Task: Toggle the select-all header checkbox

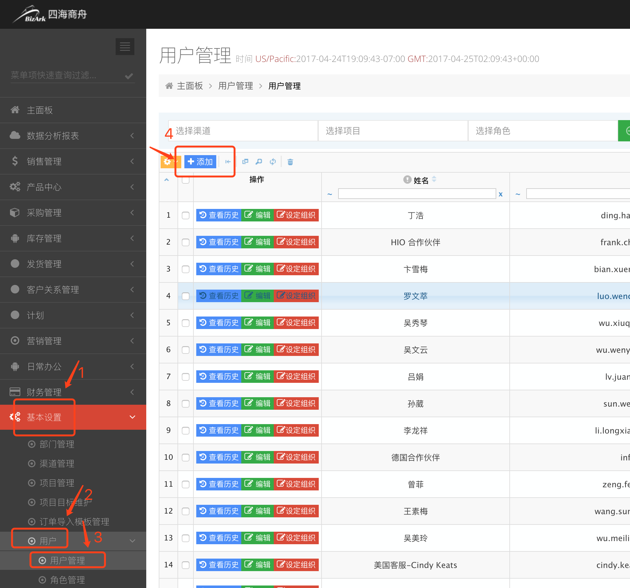Action: 186,180
